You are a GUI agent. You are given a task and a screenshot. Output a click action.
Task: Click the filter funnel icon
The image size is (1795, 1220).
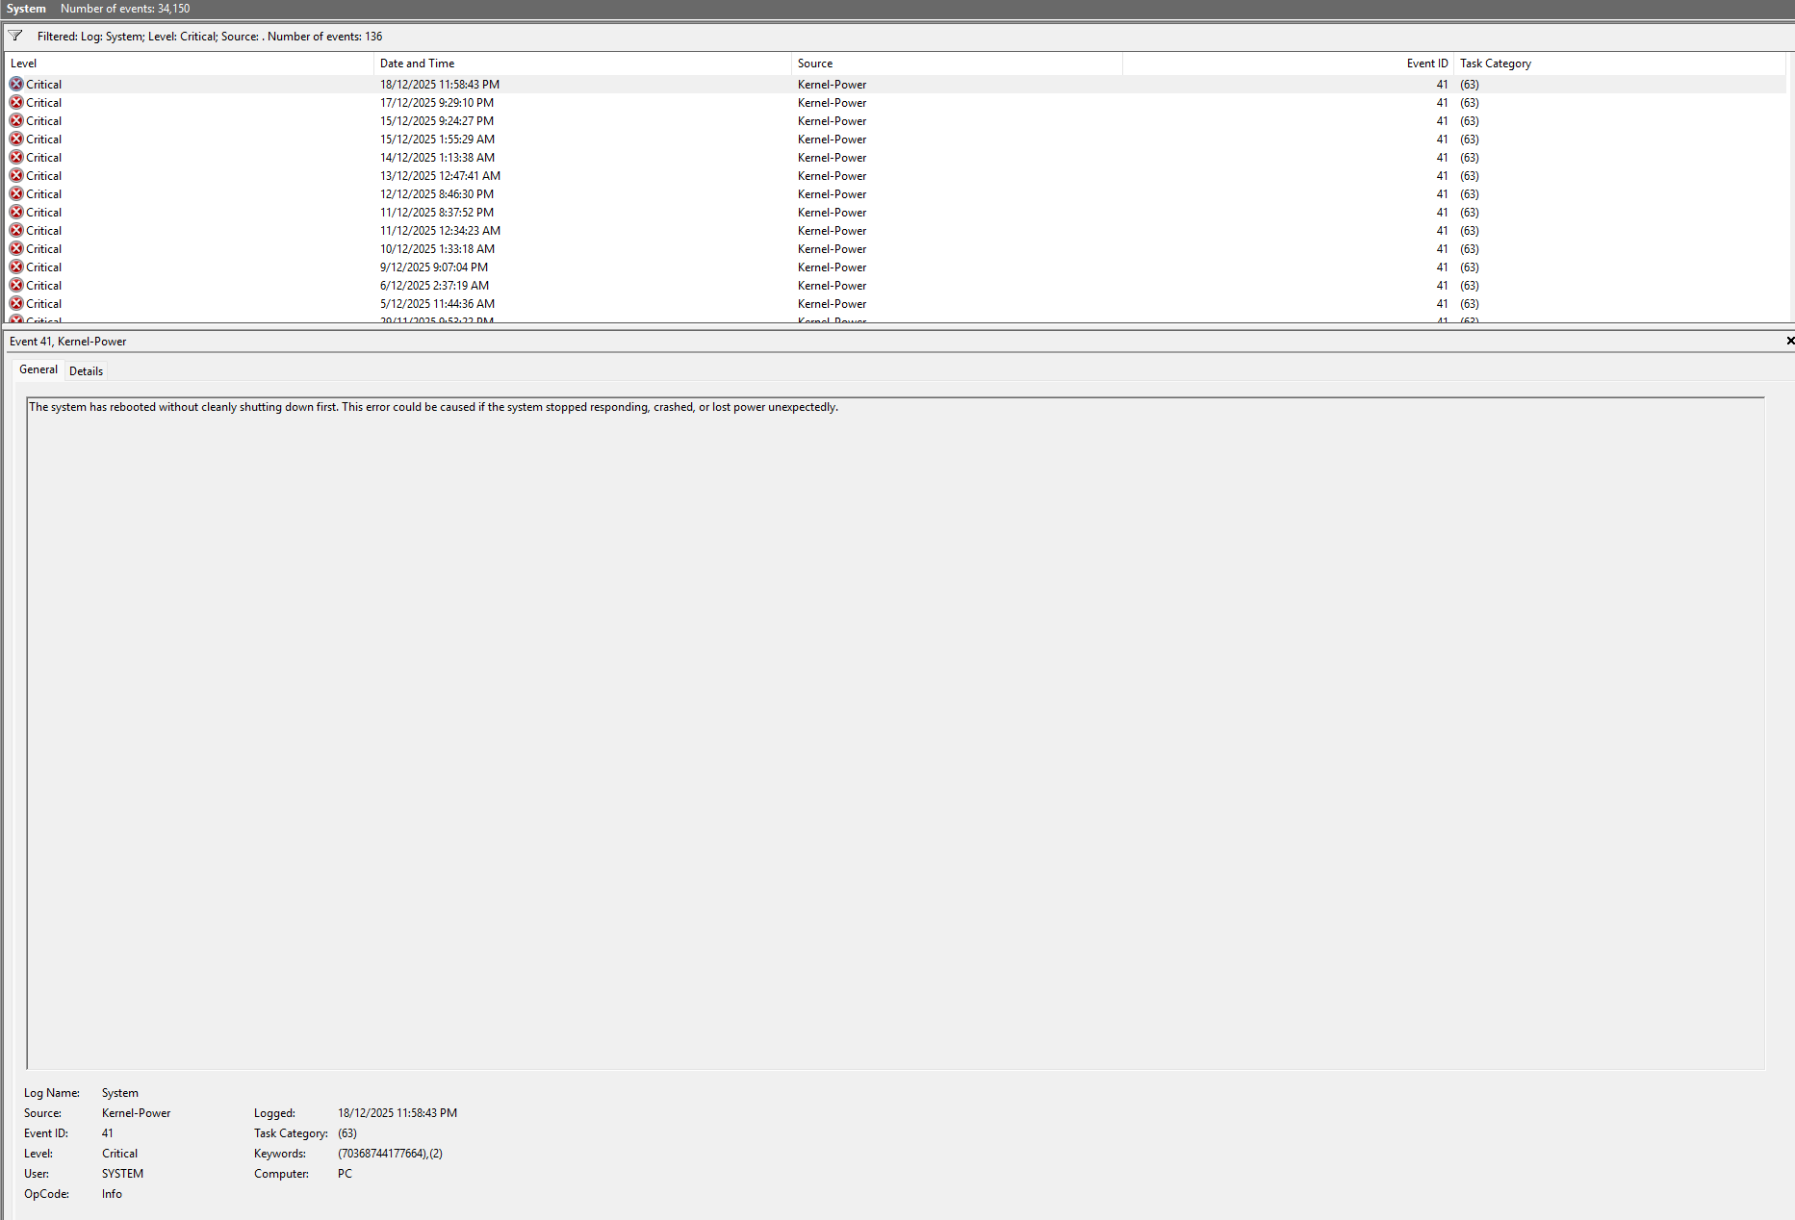[15, 36]
